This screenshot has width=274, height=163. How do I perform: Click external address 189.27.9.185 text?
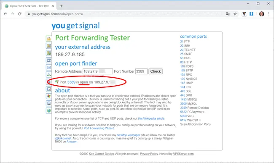tap(70, 55)
